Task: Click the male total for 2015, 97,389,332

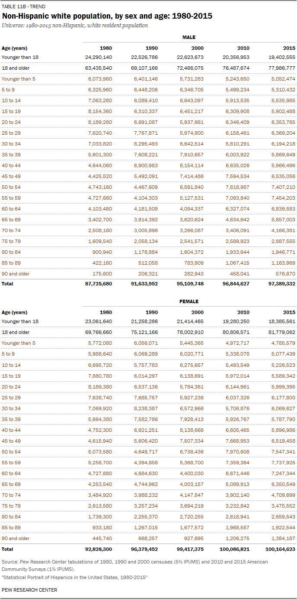Action: [x=279, y=284]
